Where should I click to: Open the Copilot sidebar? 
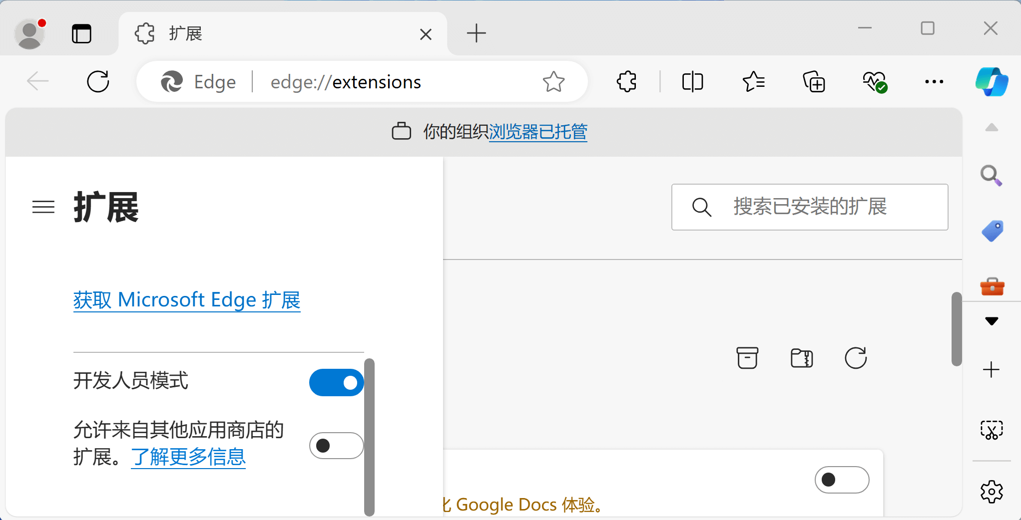992,81
